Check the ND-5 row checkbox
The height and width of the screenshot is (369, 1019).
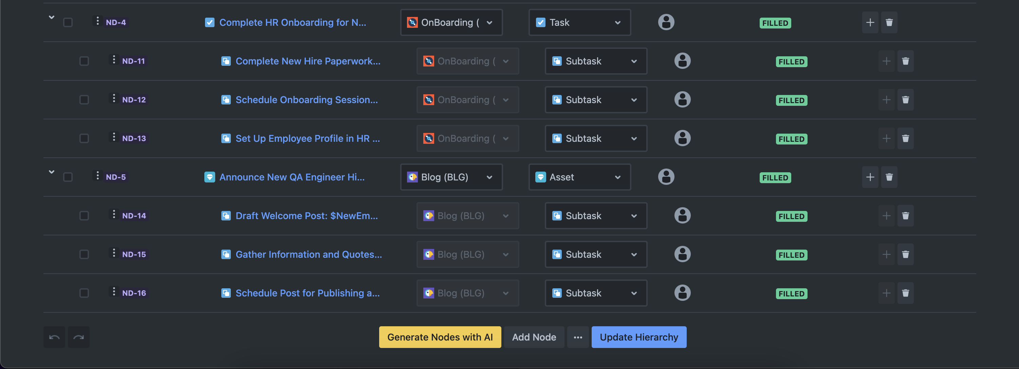coord(68,177)
